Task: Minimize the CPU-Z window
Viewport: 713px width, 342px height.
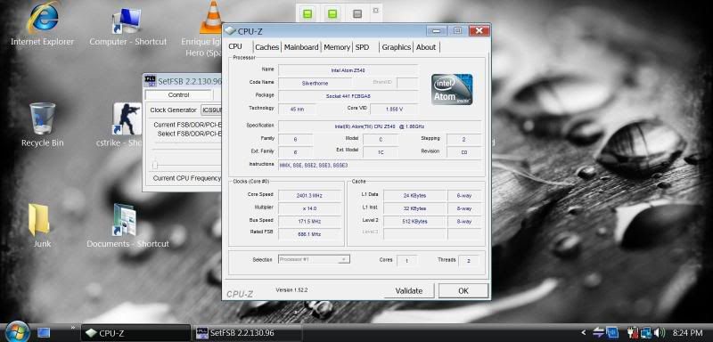Action: (x=437, y=31)
